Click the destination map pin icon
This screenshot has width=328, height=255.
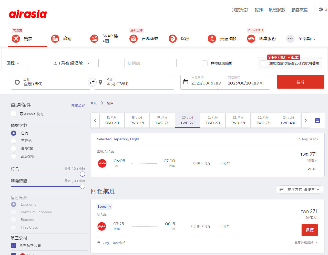pos(101,82)
